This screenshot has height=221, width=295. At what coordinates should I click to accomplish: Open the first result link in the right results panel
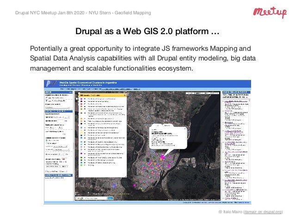[235, 102]
